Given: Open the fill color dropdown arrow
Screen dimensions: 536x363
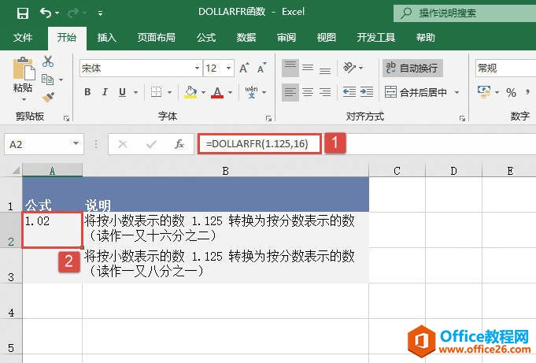Looking at the screenshot, I should pos(203,92).
